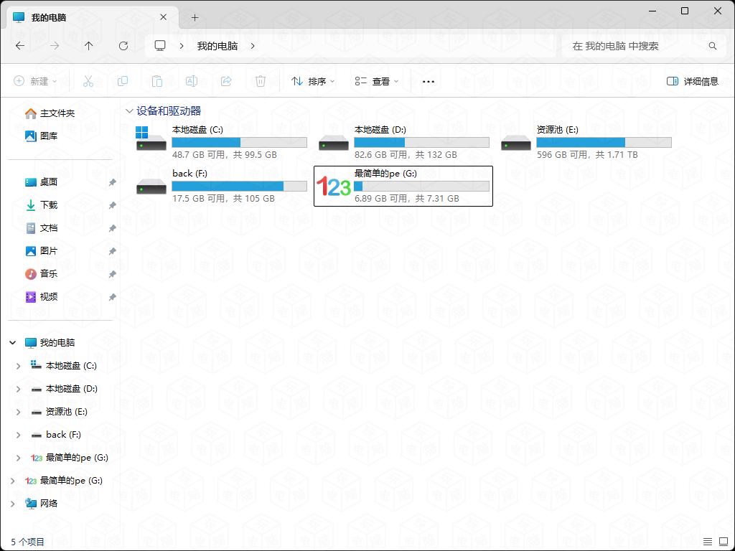This screenshot has width=735, height=551.
Task: Add a new tab with plus button
Action: tap(195, 17)
